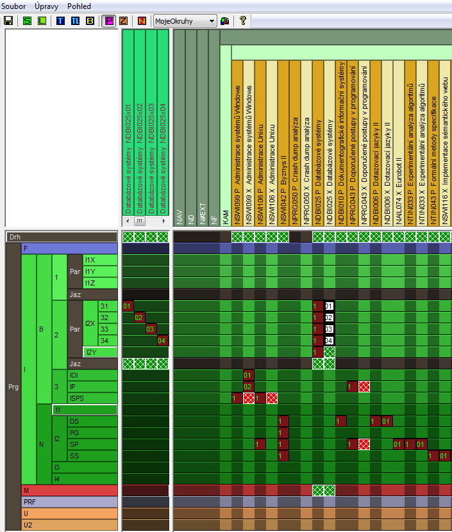Screen dimensions: 452x532
Task: Toggle the orange striped toolbar button
Action: point(123,20)
